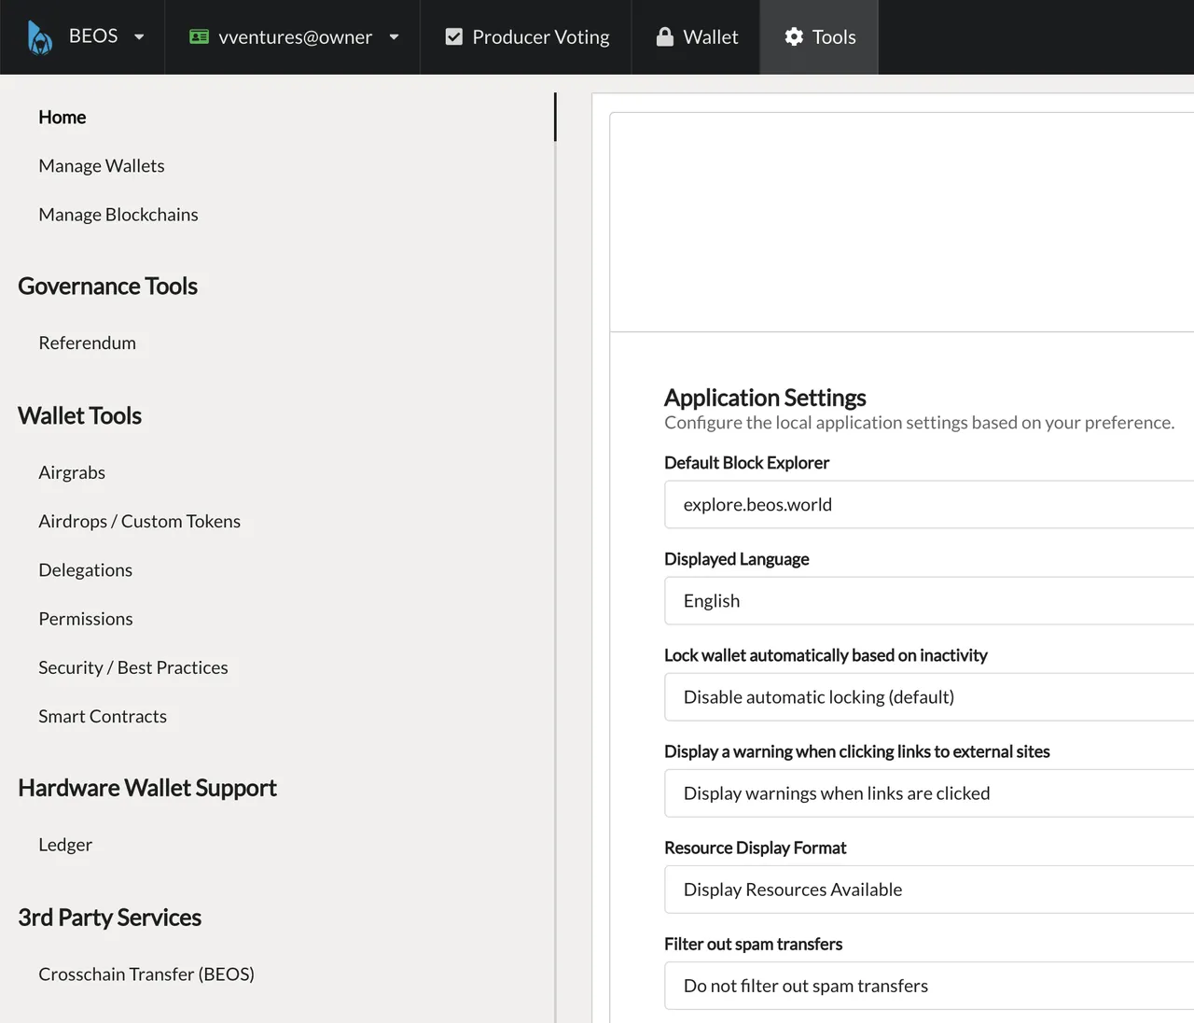Image resolution: width=1194 pixels, height=1023 pixels.
Task: Expand the BEOS blockchain dropdown arrow
Action: coord(139,37)
